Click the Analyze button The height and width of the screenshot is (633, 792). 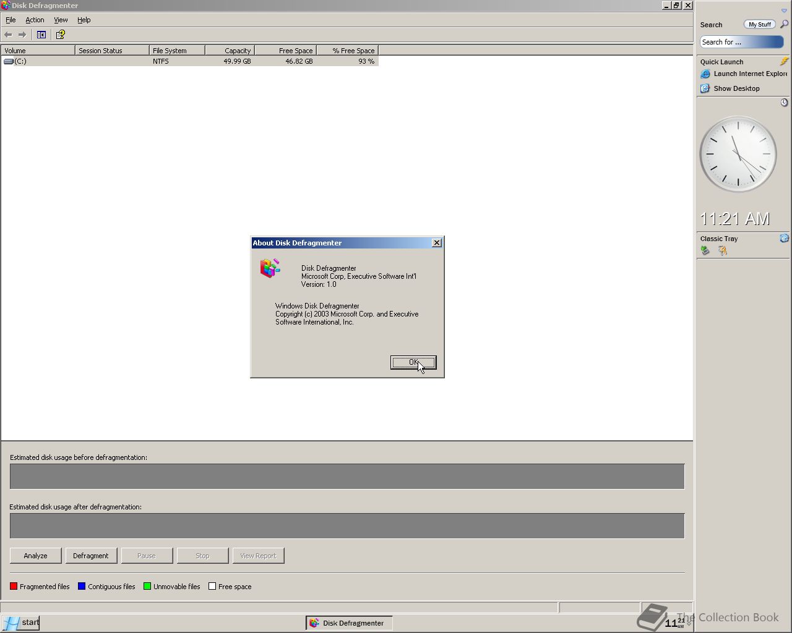click(x=36, y=556)
